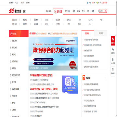
Task: Click the red left arrow in the news ticker
Action: click(x=30, y=33)
